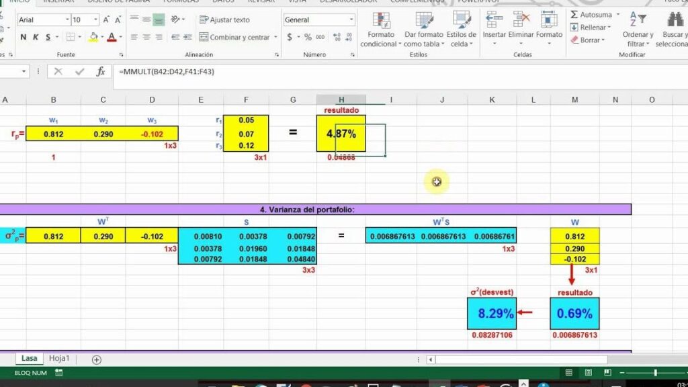Image resolution: width=688 pixels, height=387 pixels.
Task: Increase font size button
Action: [x=106, y=19]
